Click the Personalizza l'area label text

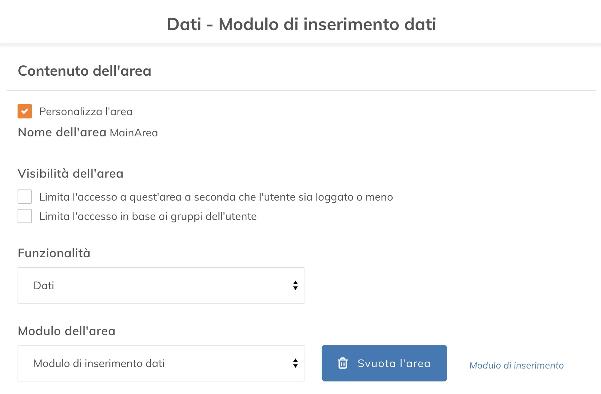(x=86, y=112)
